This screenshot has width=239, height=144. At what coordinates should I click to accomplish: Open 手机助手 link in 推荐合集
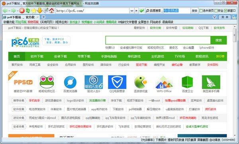point(34,101)
